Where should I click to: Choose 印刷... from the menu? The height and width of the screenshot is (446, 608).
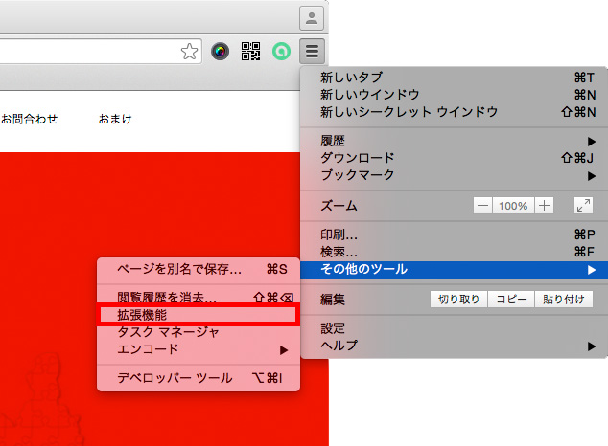tap(454, 234)
